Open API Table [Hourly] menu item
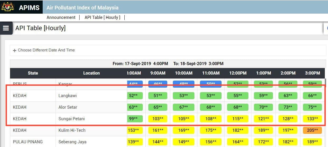The image size is (328, 147). [102, 17]
